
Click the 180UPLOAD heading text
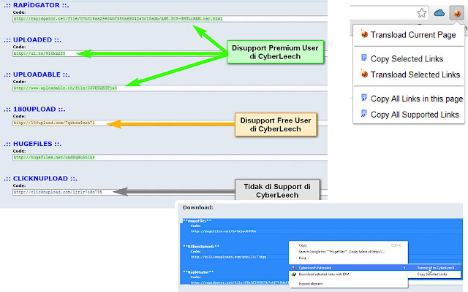(x=34, y=109)
